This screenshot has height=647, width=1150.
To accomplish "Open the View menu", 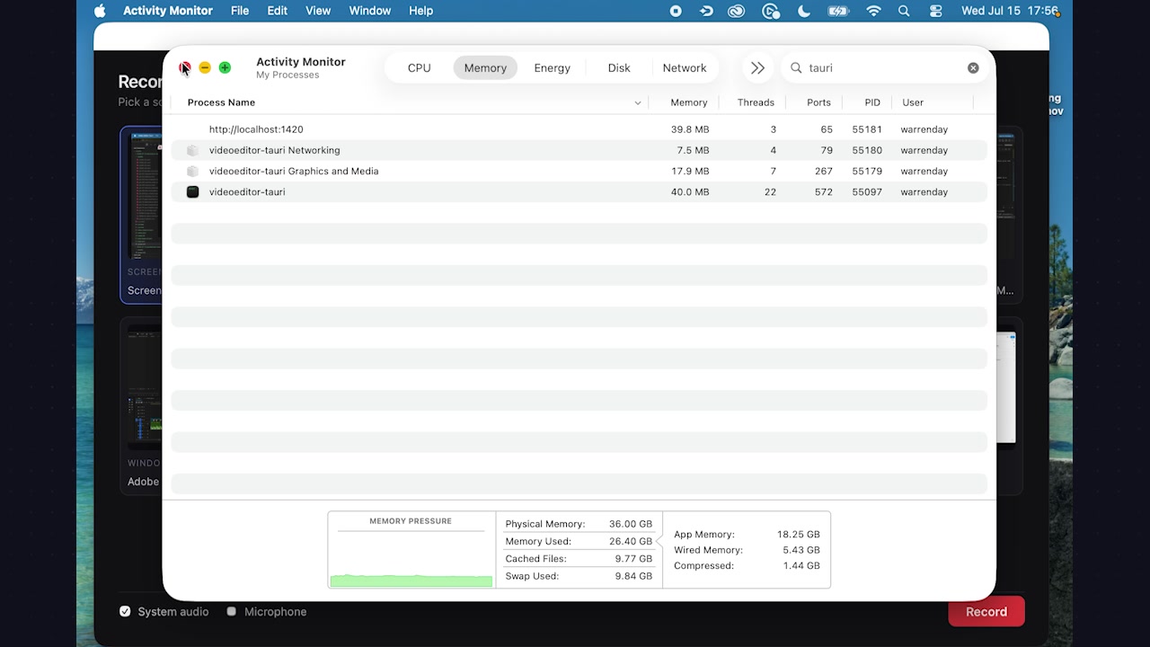I will pyautogui.click(x=318, y=11).
